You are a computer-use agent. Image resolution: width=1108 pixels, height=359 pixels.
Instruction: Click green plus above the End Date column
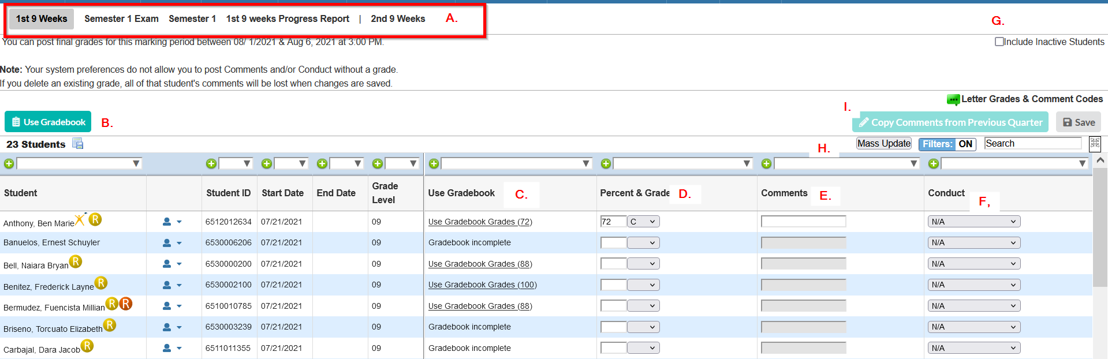click(322, 164)
